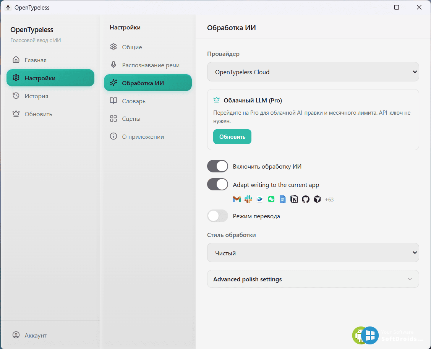
Task: Click the blue bird app icon after Slack
Action: (260, 199)
